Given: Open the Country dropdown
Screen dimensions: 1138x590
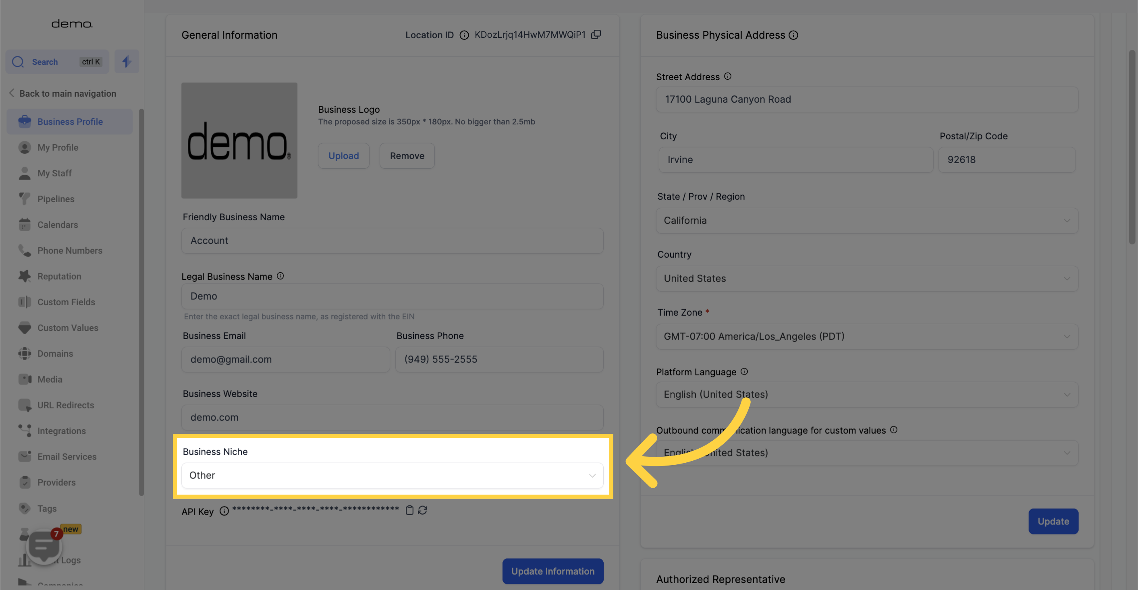Looking at the screenshot, I should [867, 278].
